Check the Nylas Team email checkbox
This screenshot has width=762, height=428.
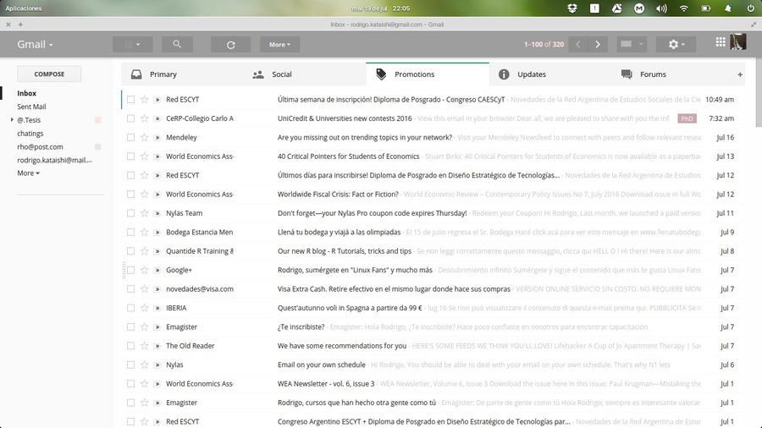point(130,213)
